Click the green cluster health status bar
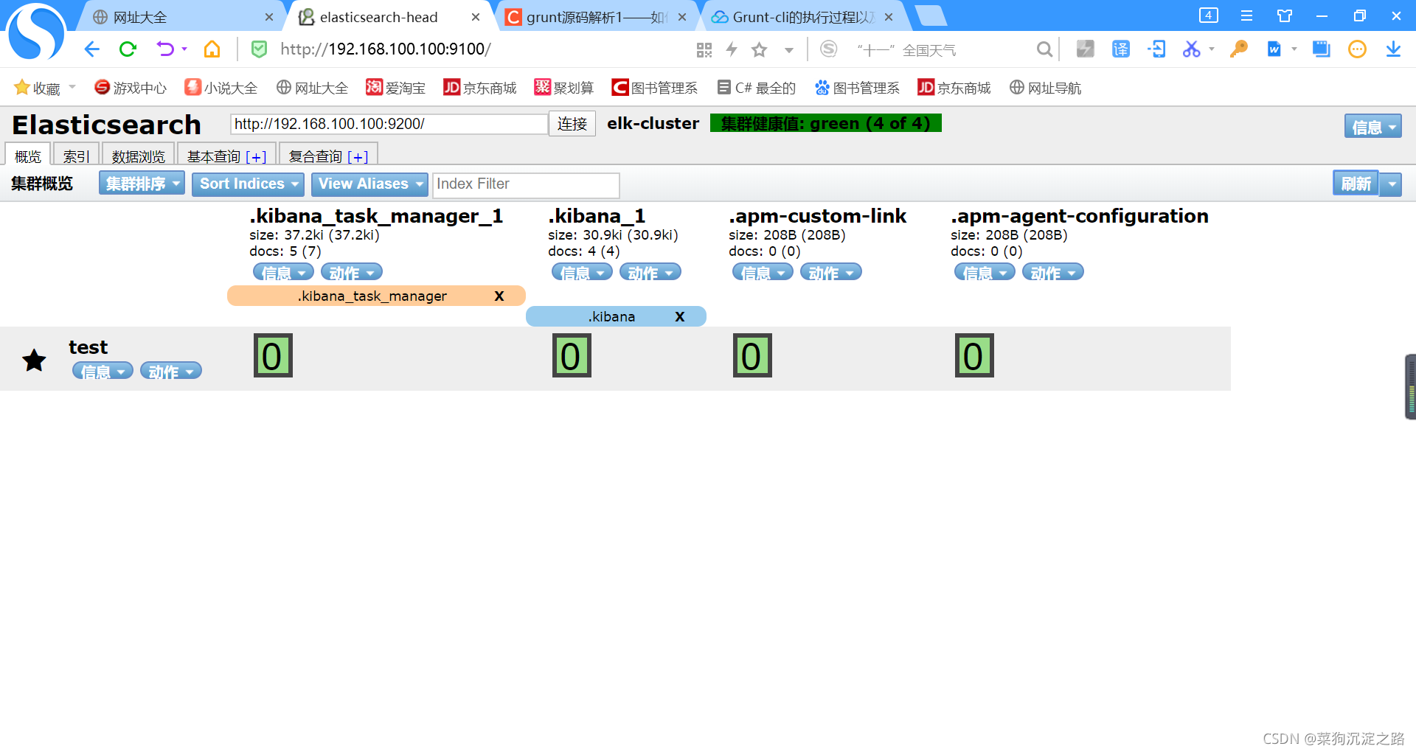 pyautogui.click(x=826, y=123)
